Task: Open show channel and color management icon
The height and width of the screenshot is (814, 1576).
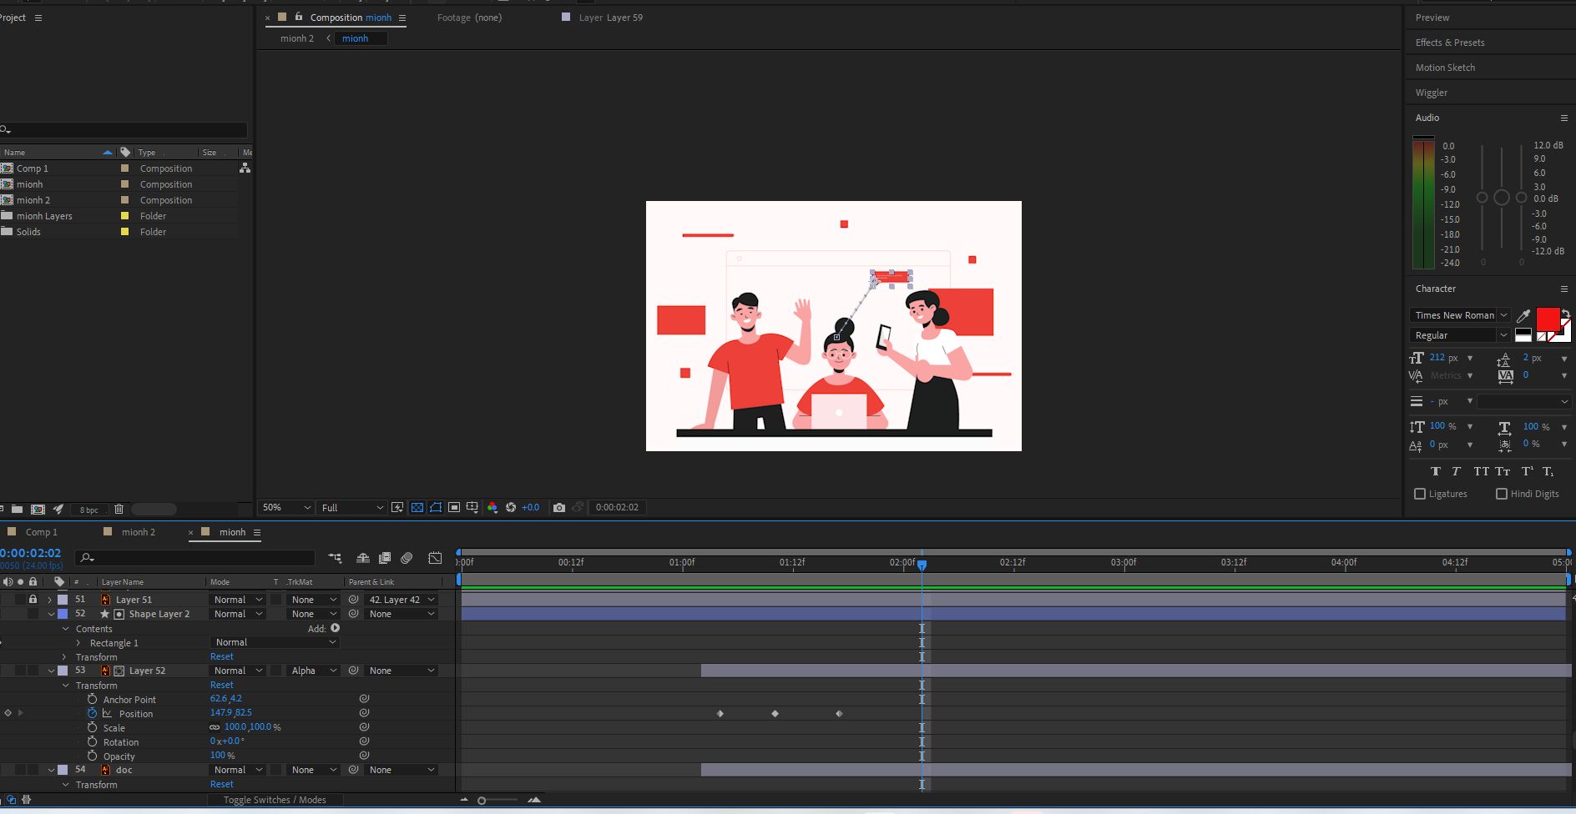Action: [492, 507]
